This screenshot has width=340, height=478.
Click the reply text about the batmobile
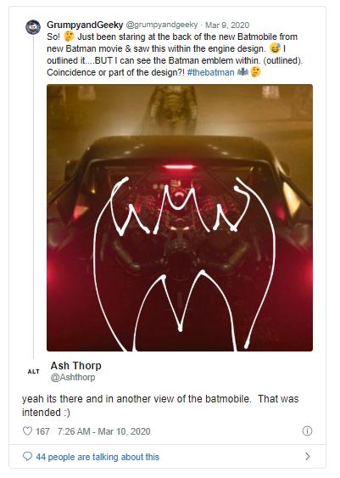(160, 405)
